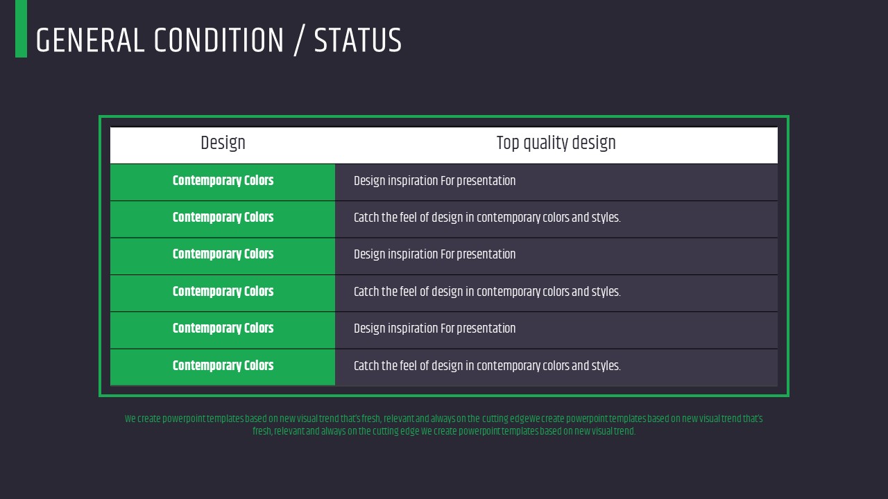The image size is (888, 499).
Task: Click the "GENERAL CONDITION" words in the slide title
Action: tap(160, 41)
